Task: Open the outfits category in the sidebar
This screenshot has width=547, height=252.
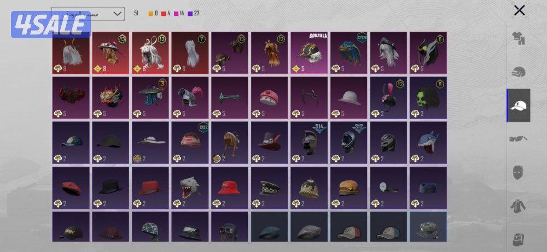Action: click(x=519, y=38)
